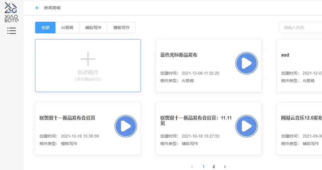
Task: Play the 蓝色光标新品发布 draft
Action: coord(247,63)
